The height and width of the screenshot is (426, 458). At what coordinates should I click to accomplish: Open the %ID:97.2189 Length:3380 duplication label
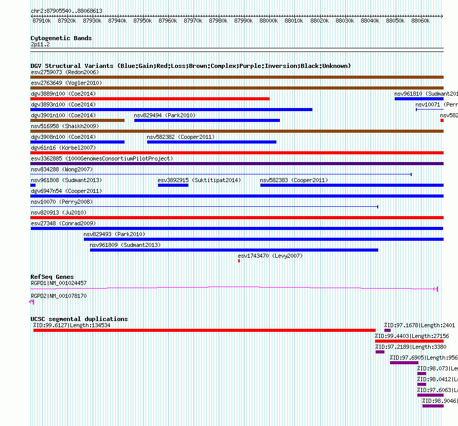click(x=411, y=347)
